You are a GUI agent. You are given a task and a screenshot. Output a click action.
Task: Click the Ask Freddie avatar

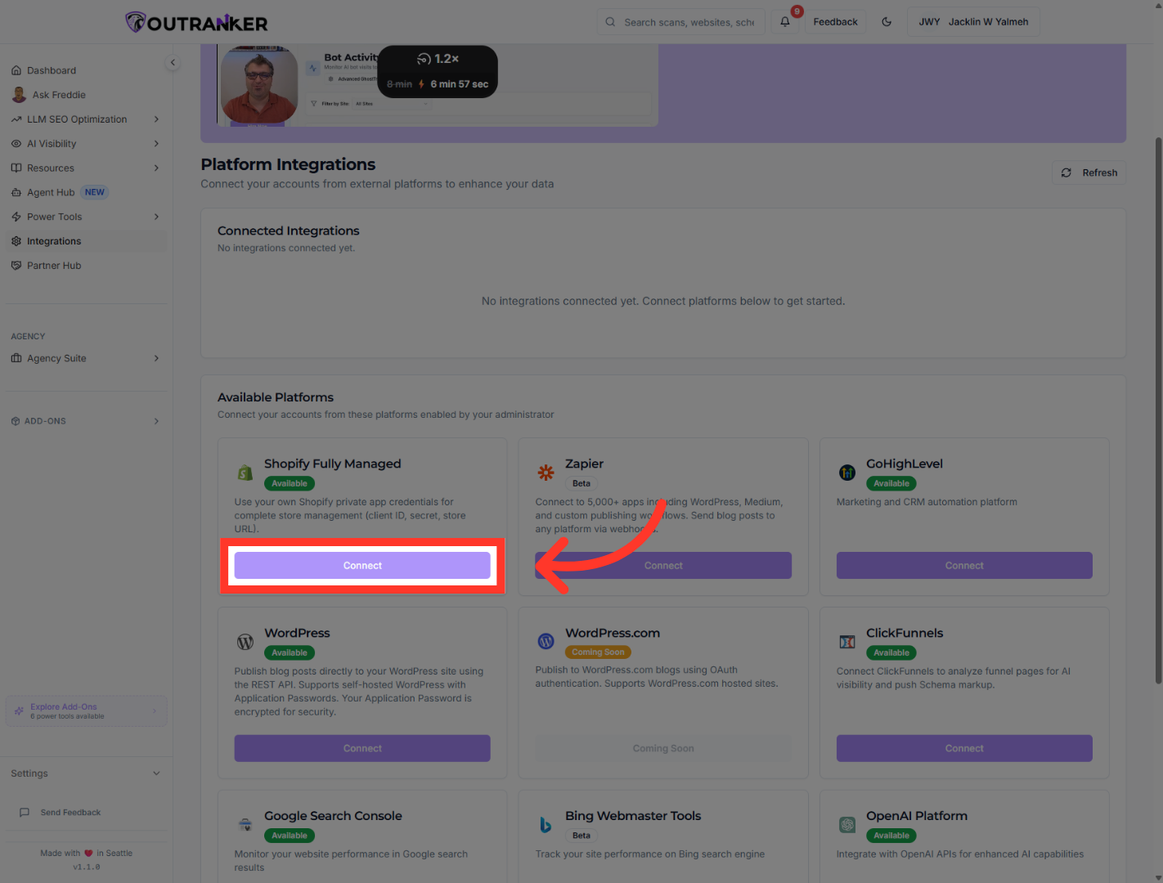(19, 95)
